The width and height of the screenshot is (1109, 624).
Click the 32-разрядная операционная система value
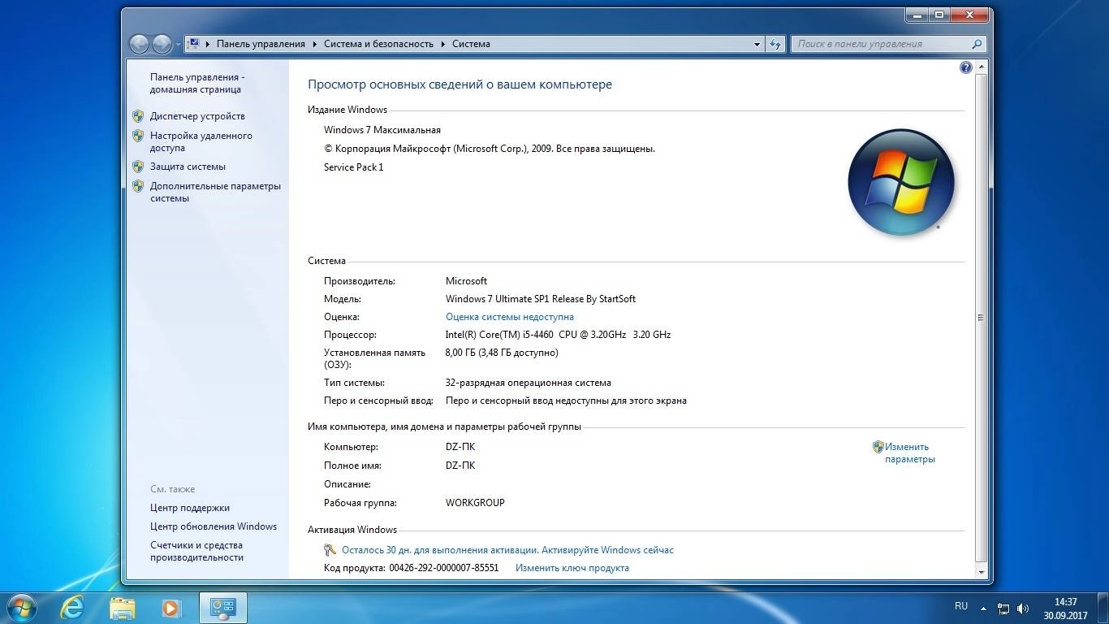pos(529,383)
